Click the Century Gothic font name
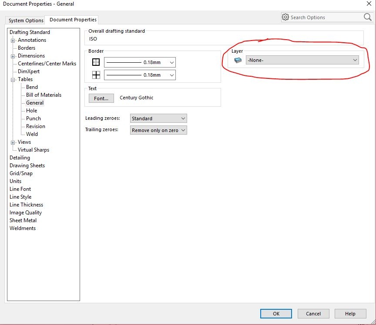Screen dimensions: 376x325 (137, 98)
